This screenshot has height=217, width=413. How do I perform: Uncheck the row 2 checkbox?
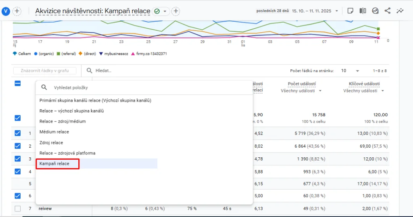(x=18, y=146)
